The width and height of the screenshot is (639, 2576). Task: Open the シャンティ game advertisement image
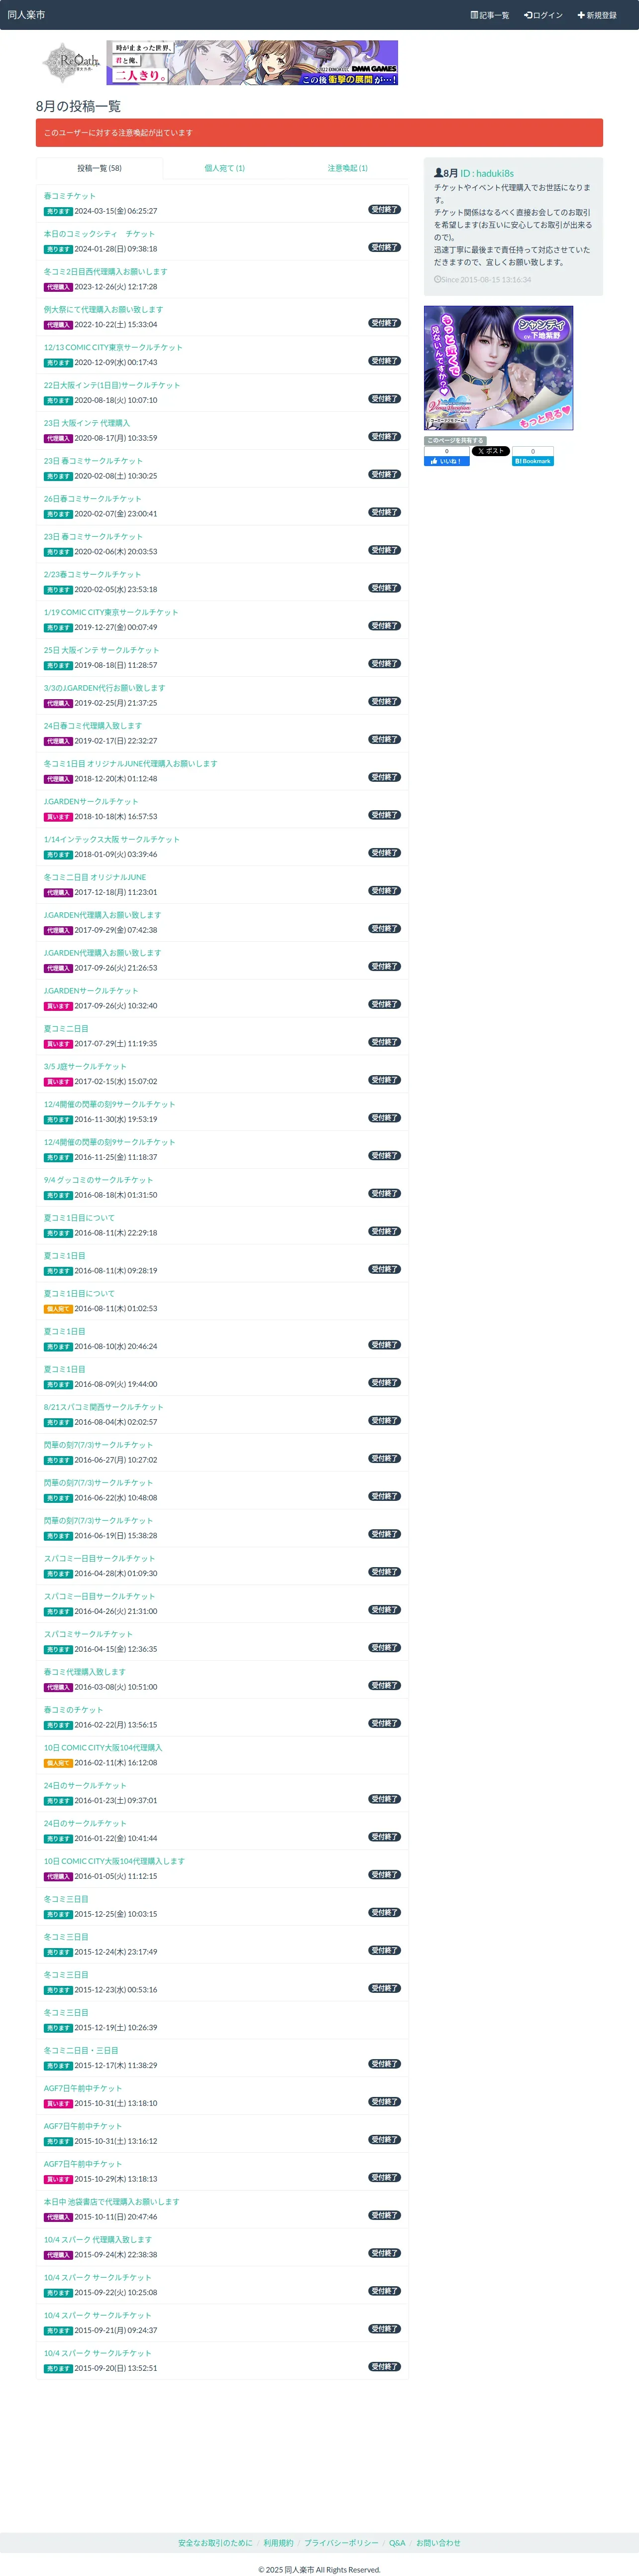(498, 368)
